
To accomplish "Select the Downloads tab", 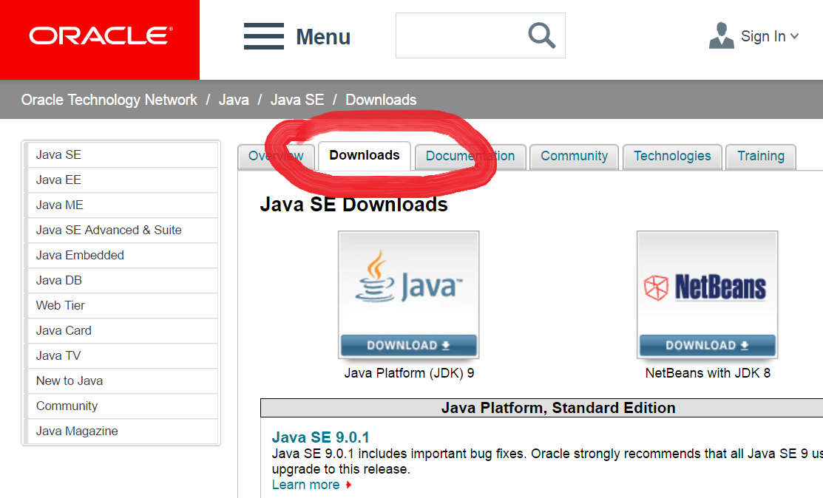I will tap(365, 156).
